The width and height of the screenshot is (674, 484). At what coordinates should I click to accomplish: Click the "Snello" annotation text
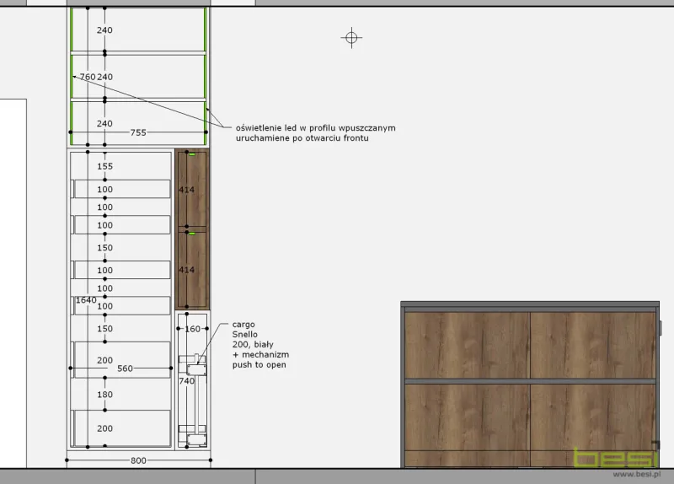(x=245, y=334)
